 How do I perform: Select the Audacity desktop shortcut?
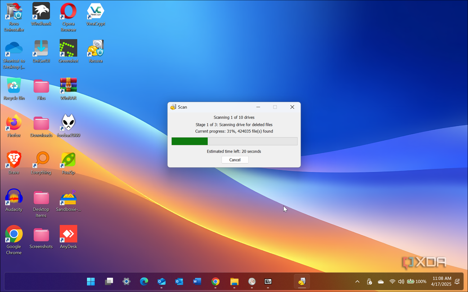(14, 200)
